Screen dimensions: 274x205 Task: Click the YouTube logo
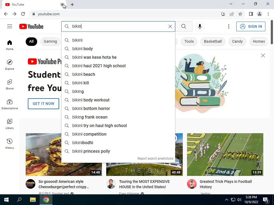tap(31, 26)
